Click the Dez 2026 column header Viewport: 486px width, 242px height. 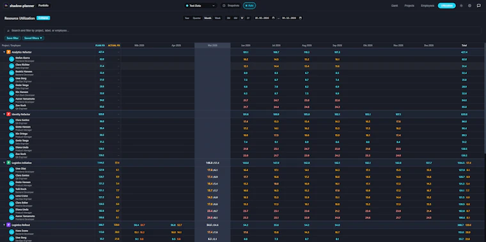point(428,45)
